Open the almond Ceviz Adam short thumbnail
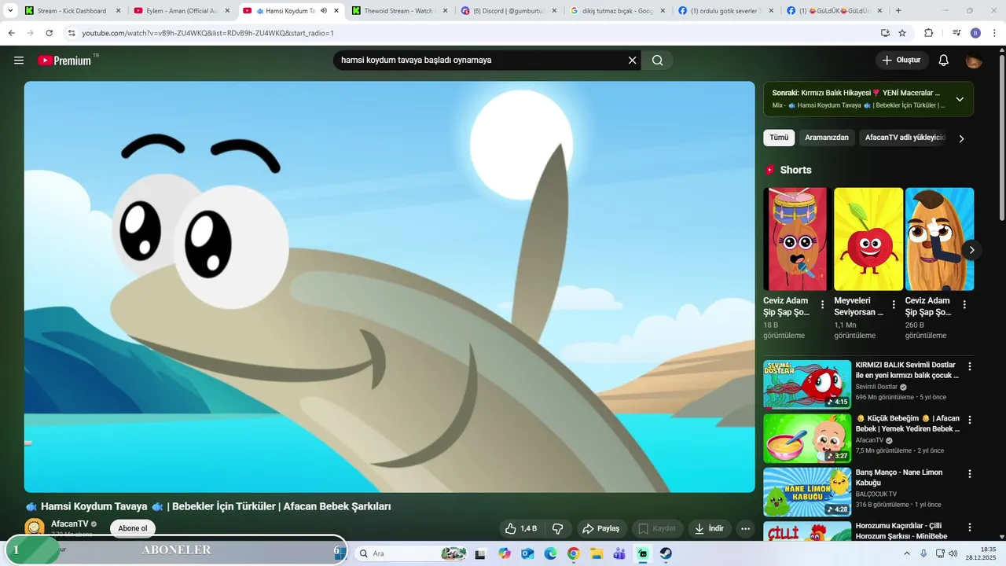Screen dimensions: 1006x566 pos(939,239)
